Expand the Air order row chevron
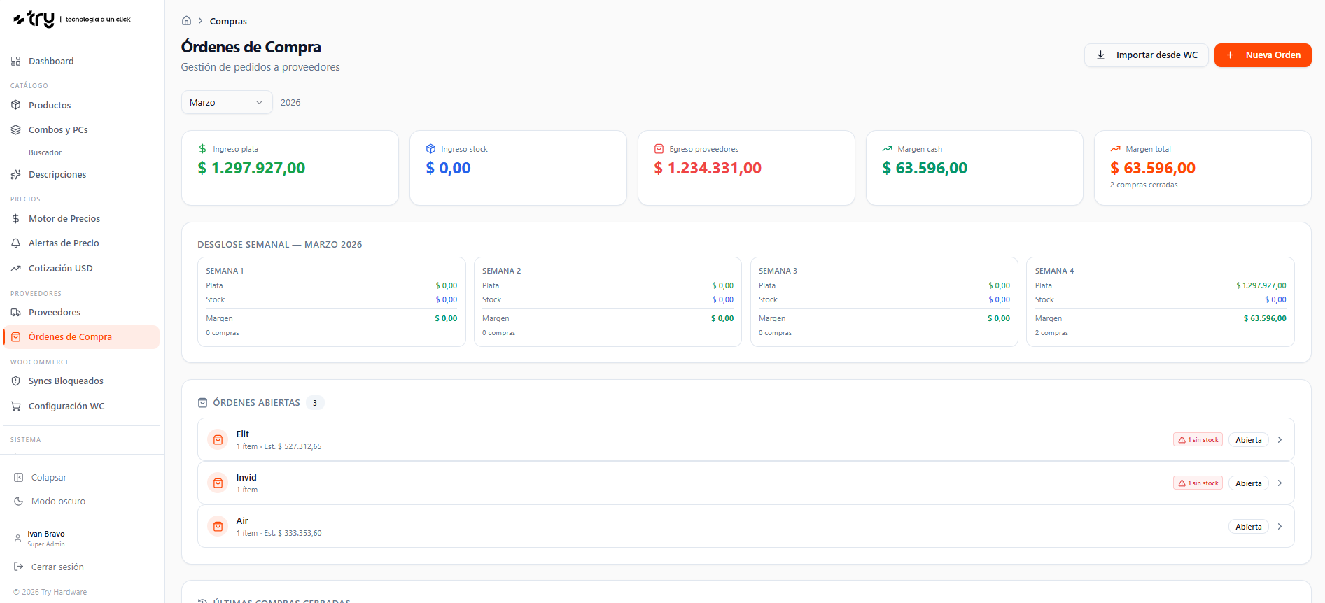Screen dimensions: 1325x603 click(x=1280, y=527)
